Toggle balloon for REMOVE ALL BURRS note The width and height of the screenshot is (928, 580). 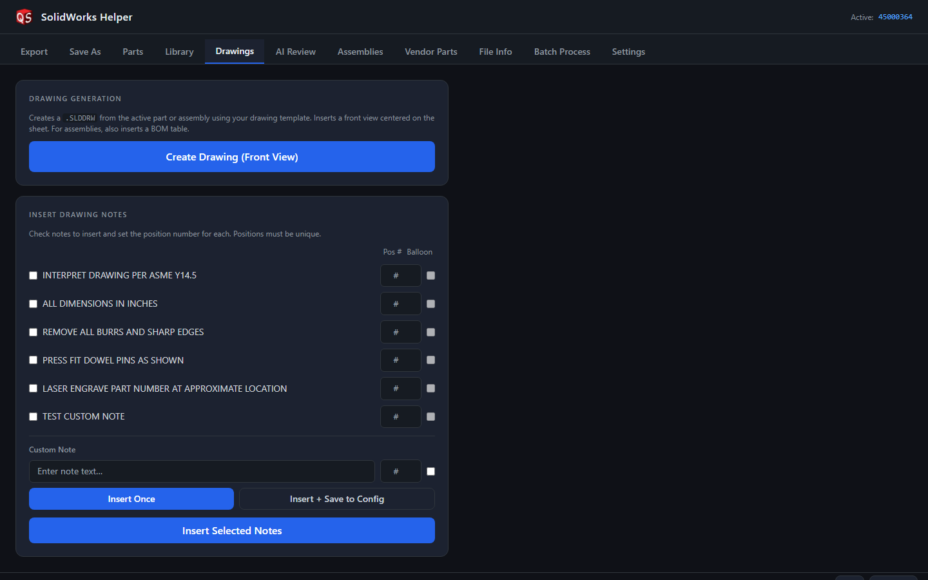pyautogui.click(x=431, y=332)
